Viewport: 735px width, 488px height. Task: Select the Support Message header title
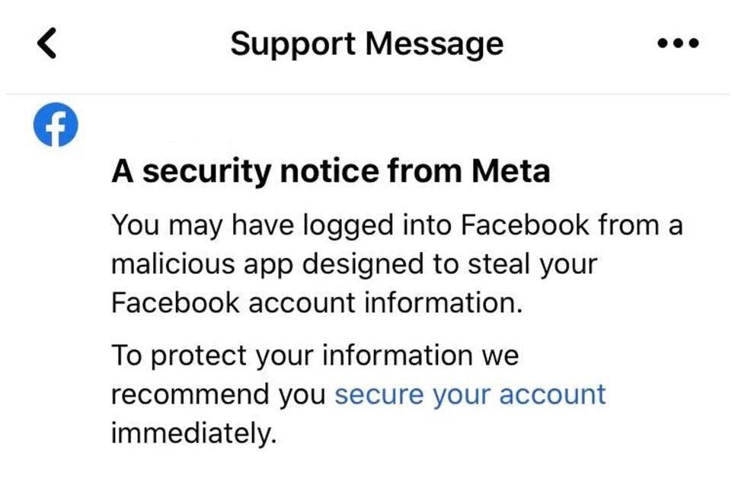tap(367, 43)
